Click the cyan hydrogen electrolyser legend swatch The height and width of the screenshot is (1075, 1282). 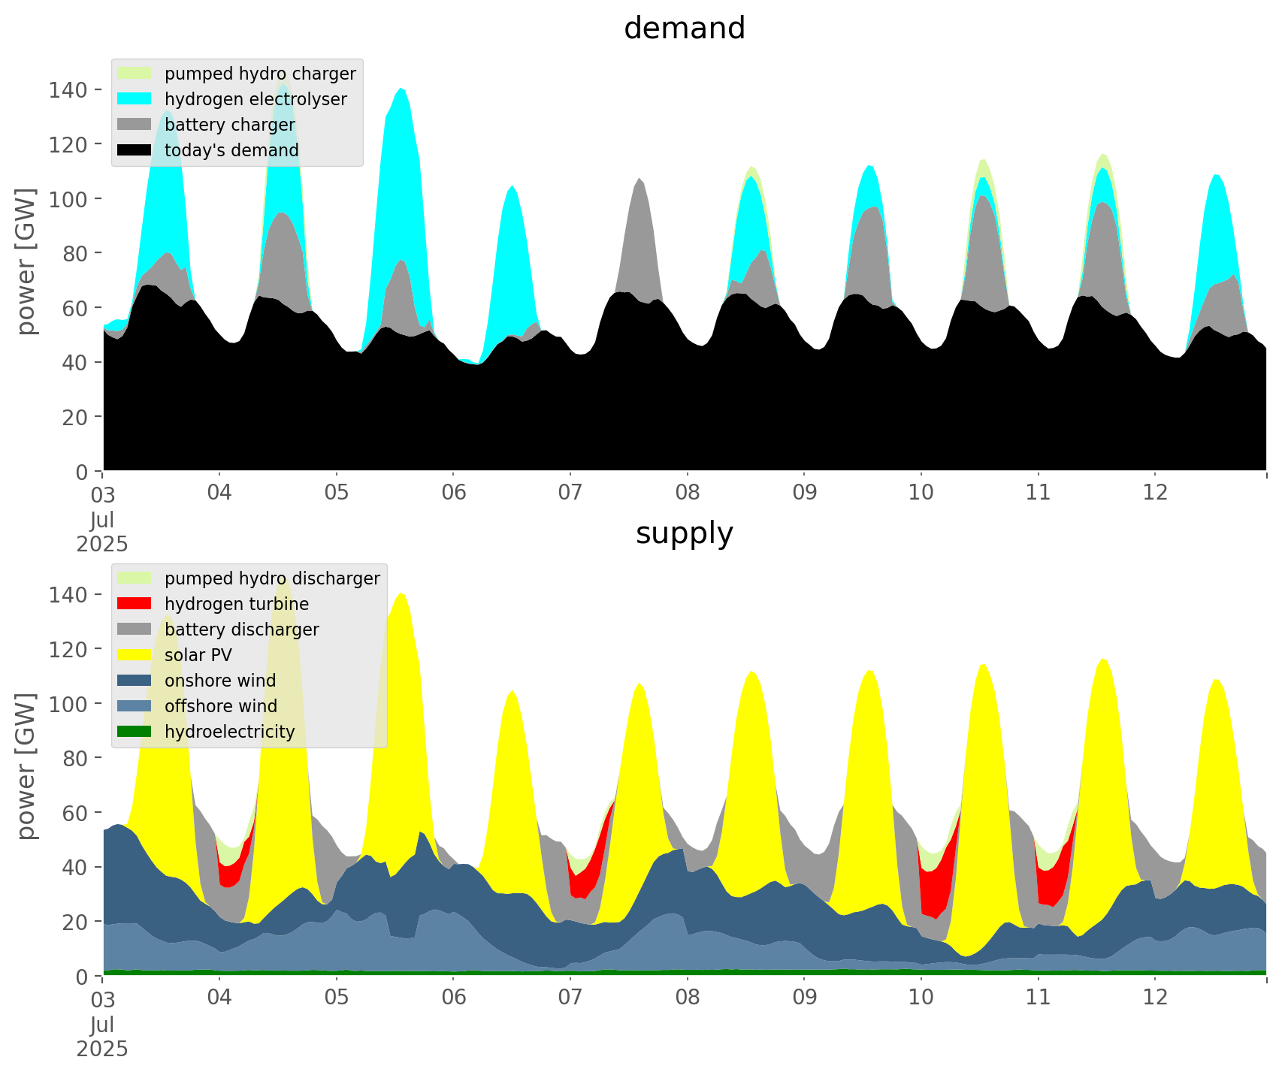coord(135,99)
